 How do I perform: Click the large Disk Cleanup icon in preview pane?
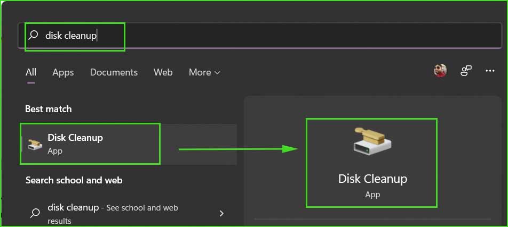[372, 141]
